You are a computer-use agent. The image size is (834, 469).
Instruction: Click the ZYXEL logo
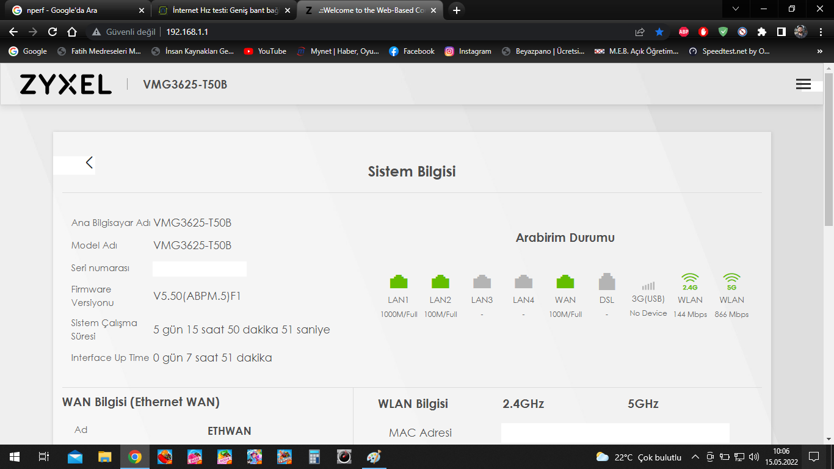coord(66,84)
